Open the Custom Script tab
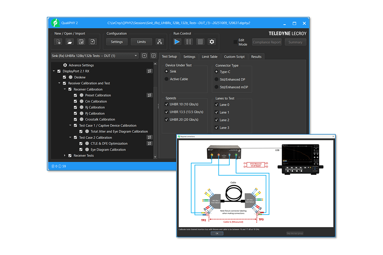Screen dimensions: 383x255 (234, 57)
